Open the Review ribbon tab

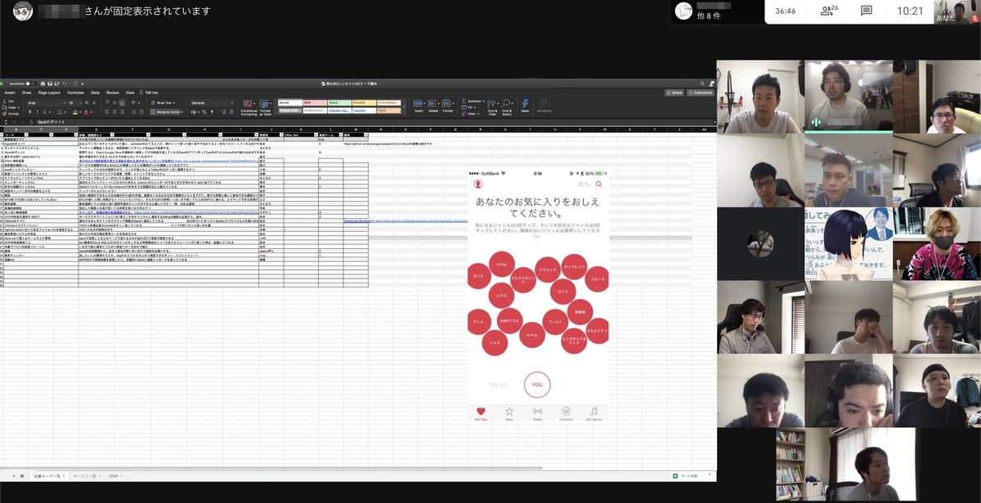click(112, 92)
